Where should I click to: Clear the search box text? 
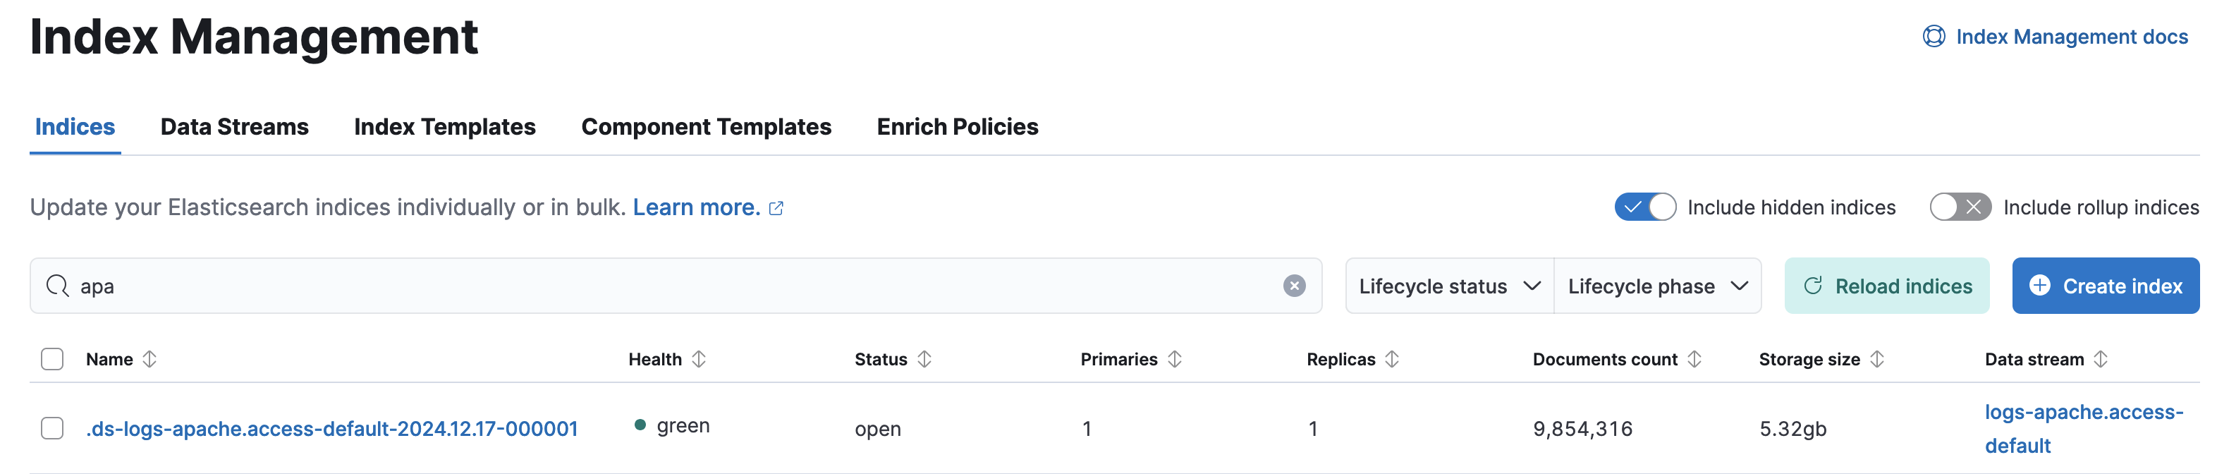point(1293,286)
